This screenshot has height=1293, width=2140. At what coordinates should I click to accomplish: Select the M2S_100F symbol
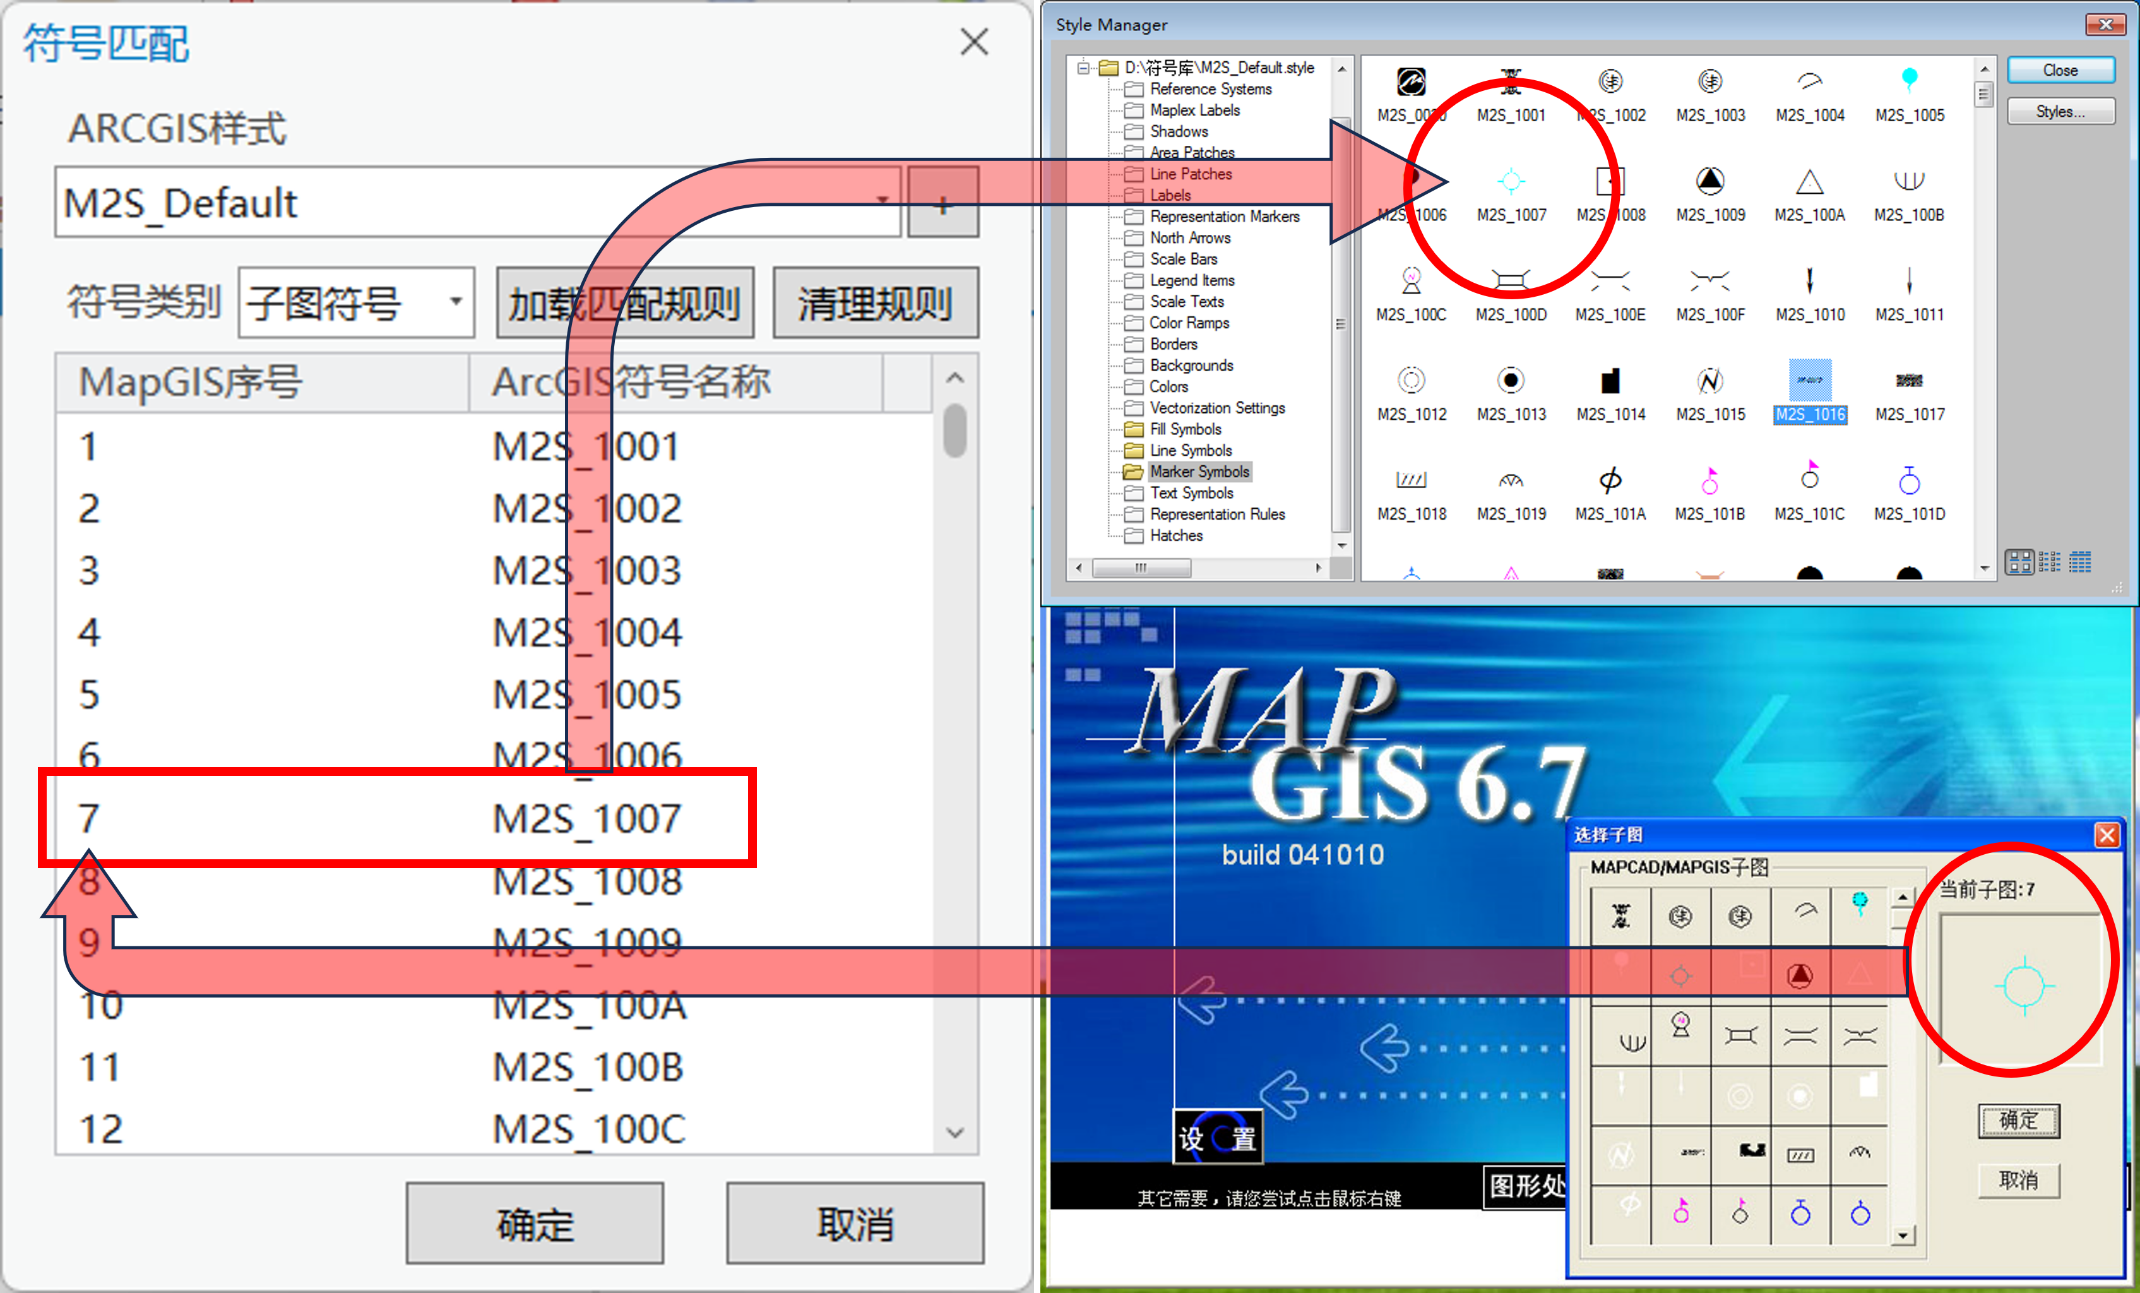pos(1710,294)
